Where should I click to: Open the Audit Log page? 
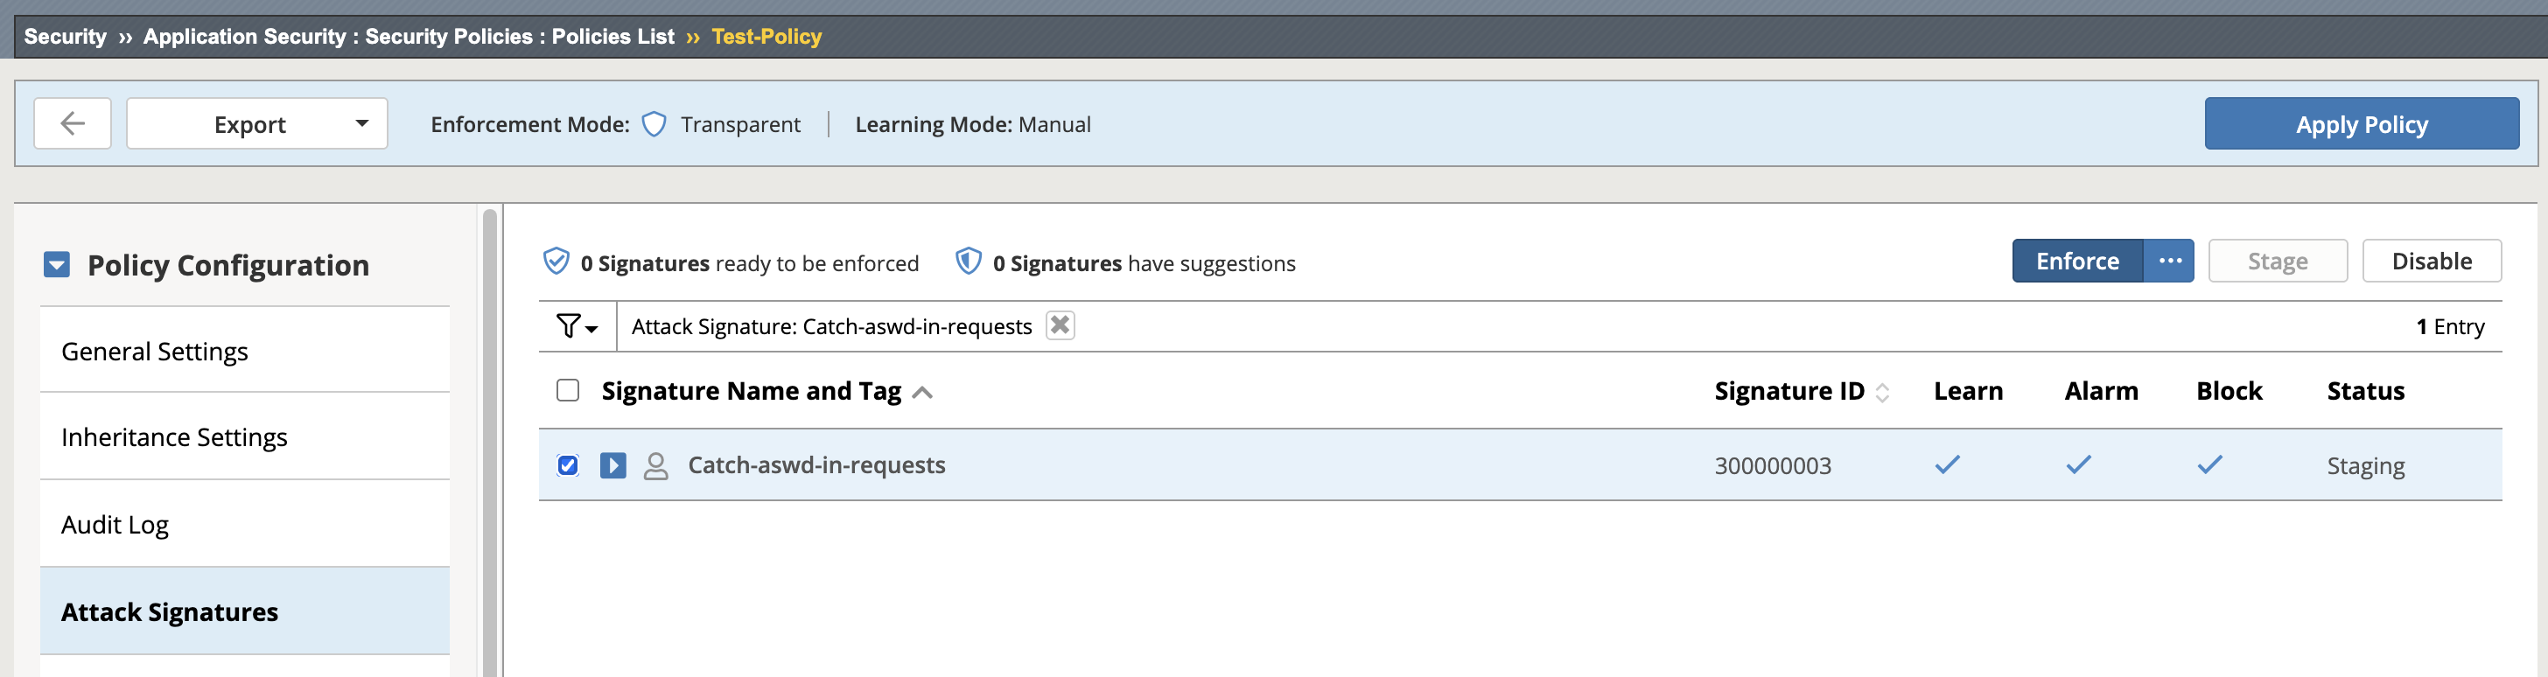pos(244,524)
